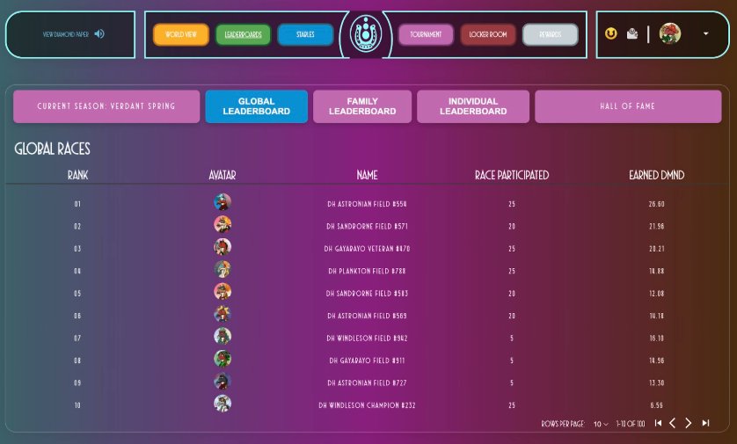Select the Global Leaderboard tab
Viewport: 737px width, 444px height.
coord(257,106)
